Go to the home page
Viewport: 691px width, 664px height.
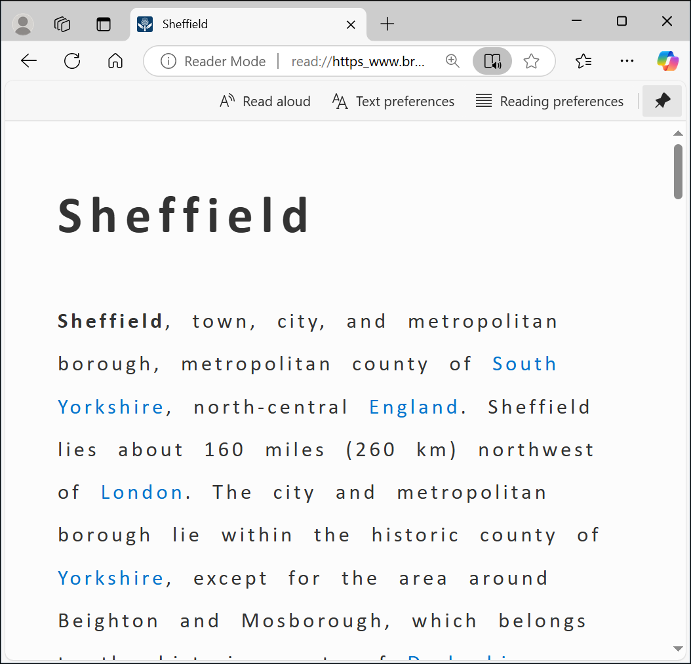click(x=115, y=62)
